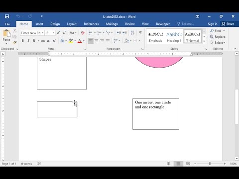Image resolution: width=239 pixels, height=179 pixels.
Task: Switch to the Insert tab
Action: [x=39, y=24]
